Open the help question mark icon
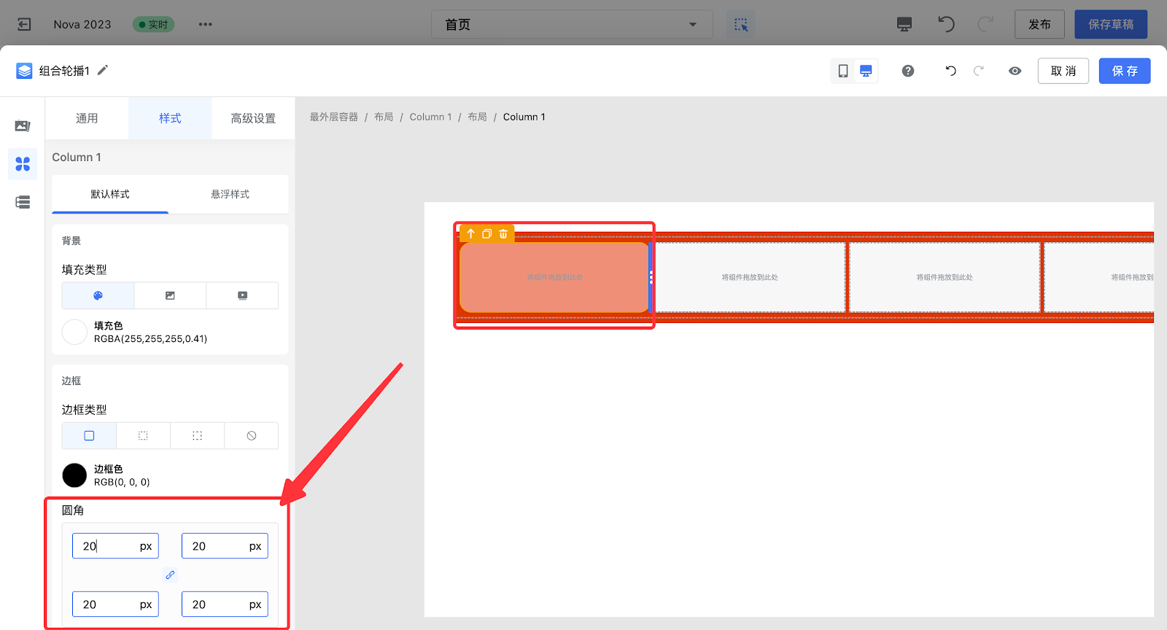This screenshot has height=630, width=1167. click(x=908, y=71)
